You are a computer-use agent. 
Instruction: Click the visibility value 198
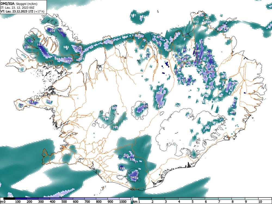coord(197,51)
